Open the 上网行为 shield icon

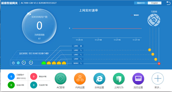point(119,79)
